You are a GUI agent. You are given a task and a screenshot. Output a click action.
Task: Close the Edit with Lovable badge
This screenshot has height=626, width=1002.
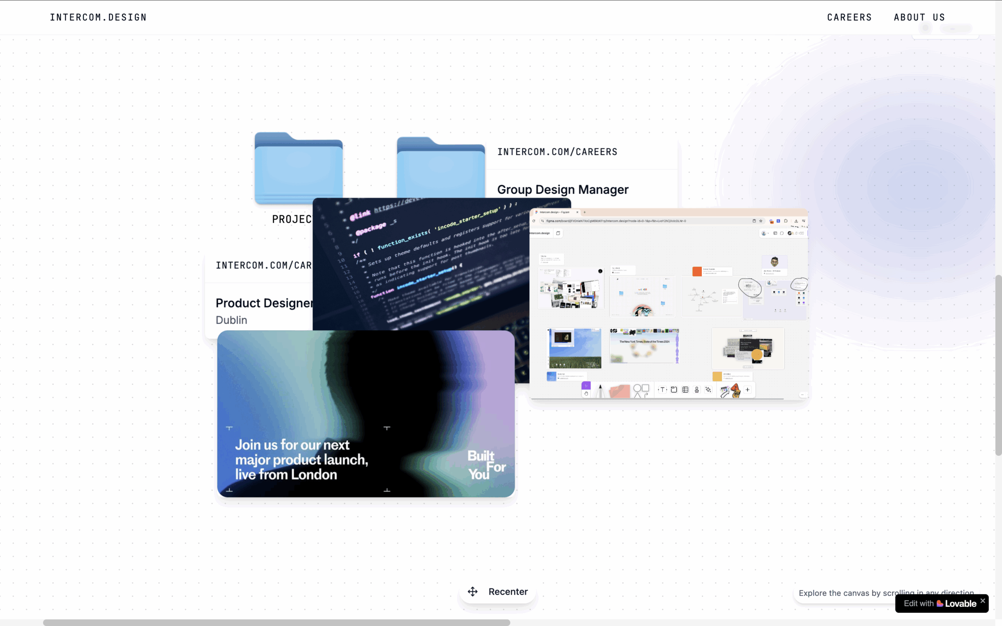(x=982, y=600)
